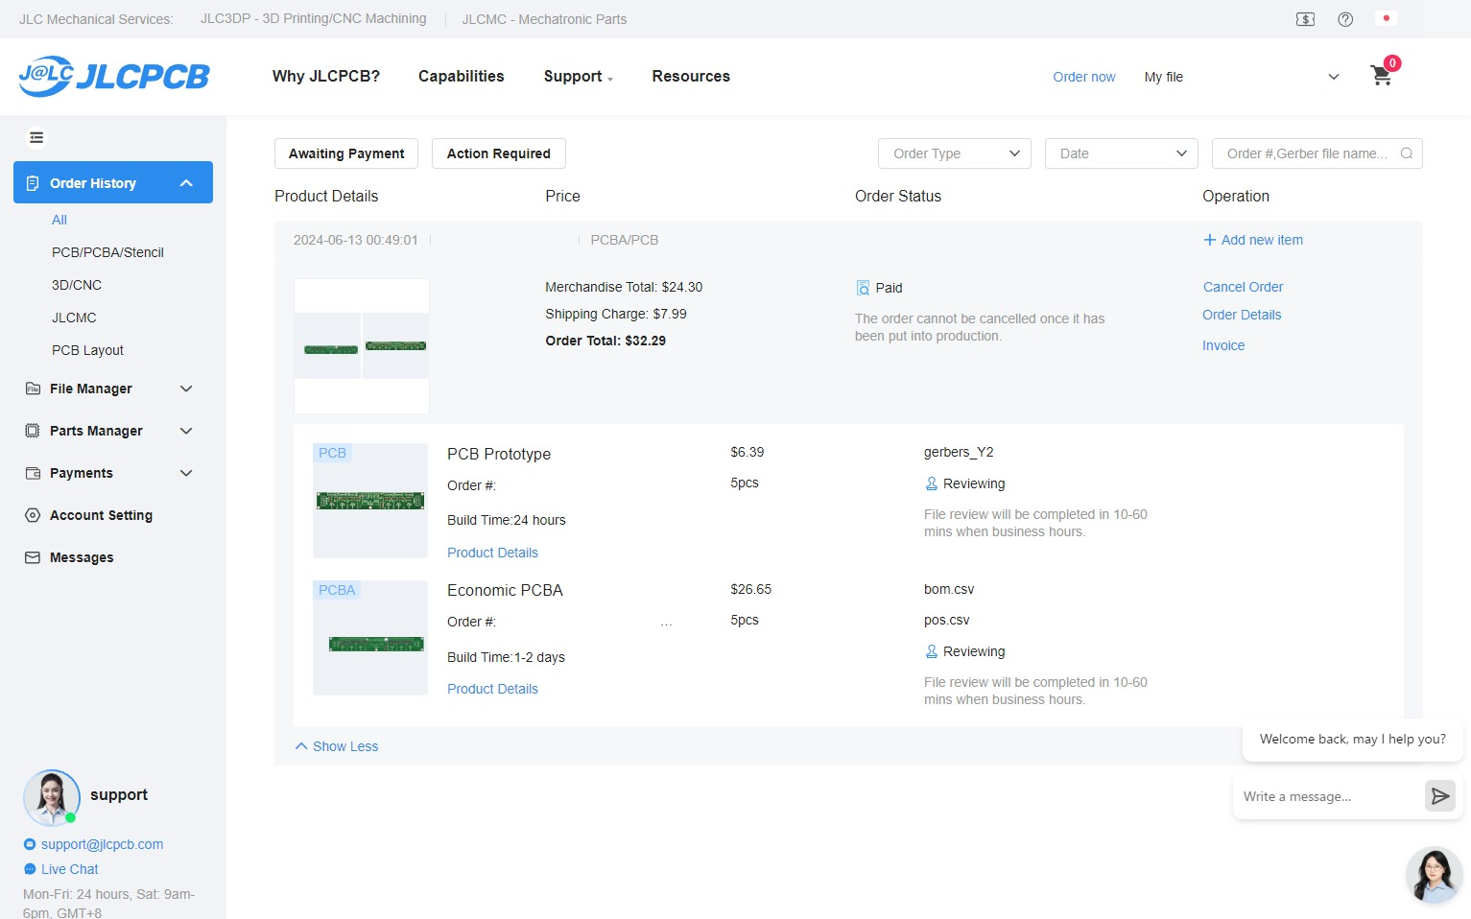The image size is (1471, 919).
Task: Click the JLCPCB logo
Action: pyautogui.click(x=114, y=76)
